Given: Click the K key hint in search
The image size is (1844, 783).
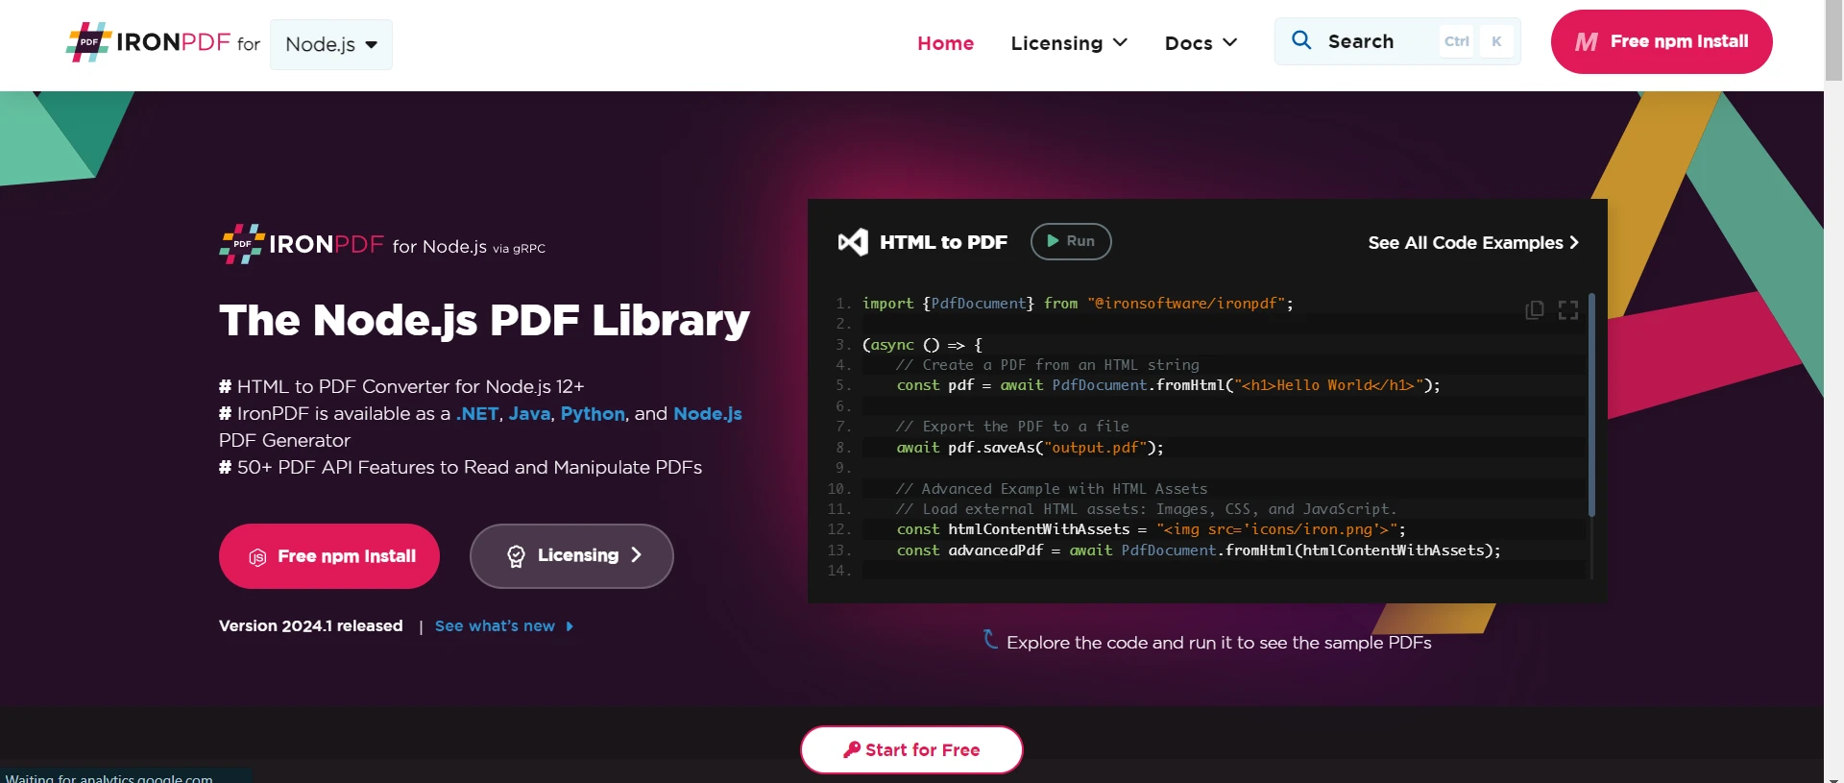Looking at the screenshot, I should [1496, 41].
